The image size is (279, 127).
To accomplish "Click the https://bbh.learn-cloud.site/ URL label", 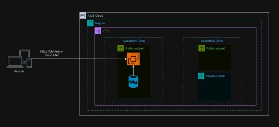I will coord(52,53).
